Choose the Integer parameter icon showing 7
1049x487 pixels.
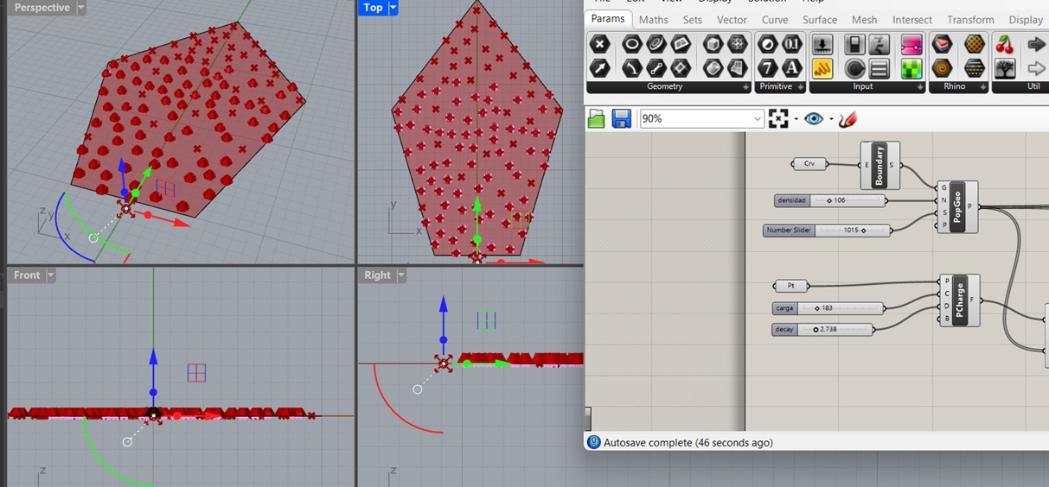tap(767, 67)
